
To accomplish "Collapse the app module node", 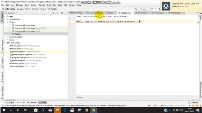I will coord(5,16).
